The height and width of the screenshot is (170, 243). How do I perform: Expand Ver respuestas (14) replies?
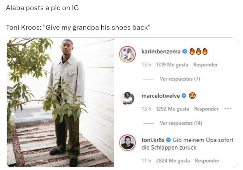181,123
